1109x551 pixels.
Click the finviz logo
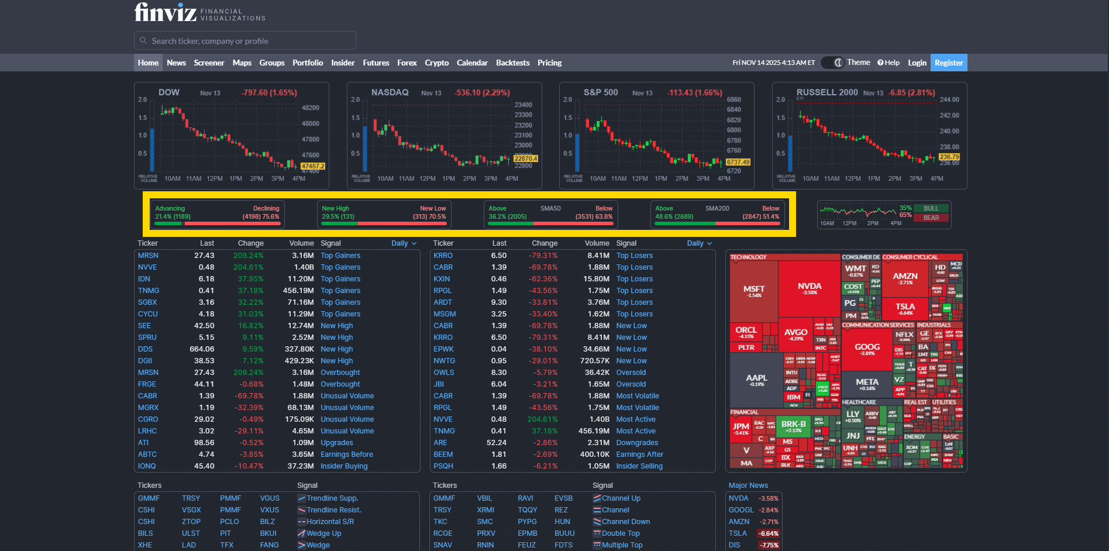[x=166, y=12]
